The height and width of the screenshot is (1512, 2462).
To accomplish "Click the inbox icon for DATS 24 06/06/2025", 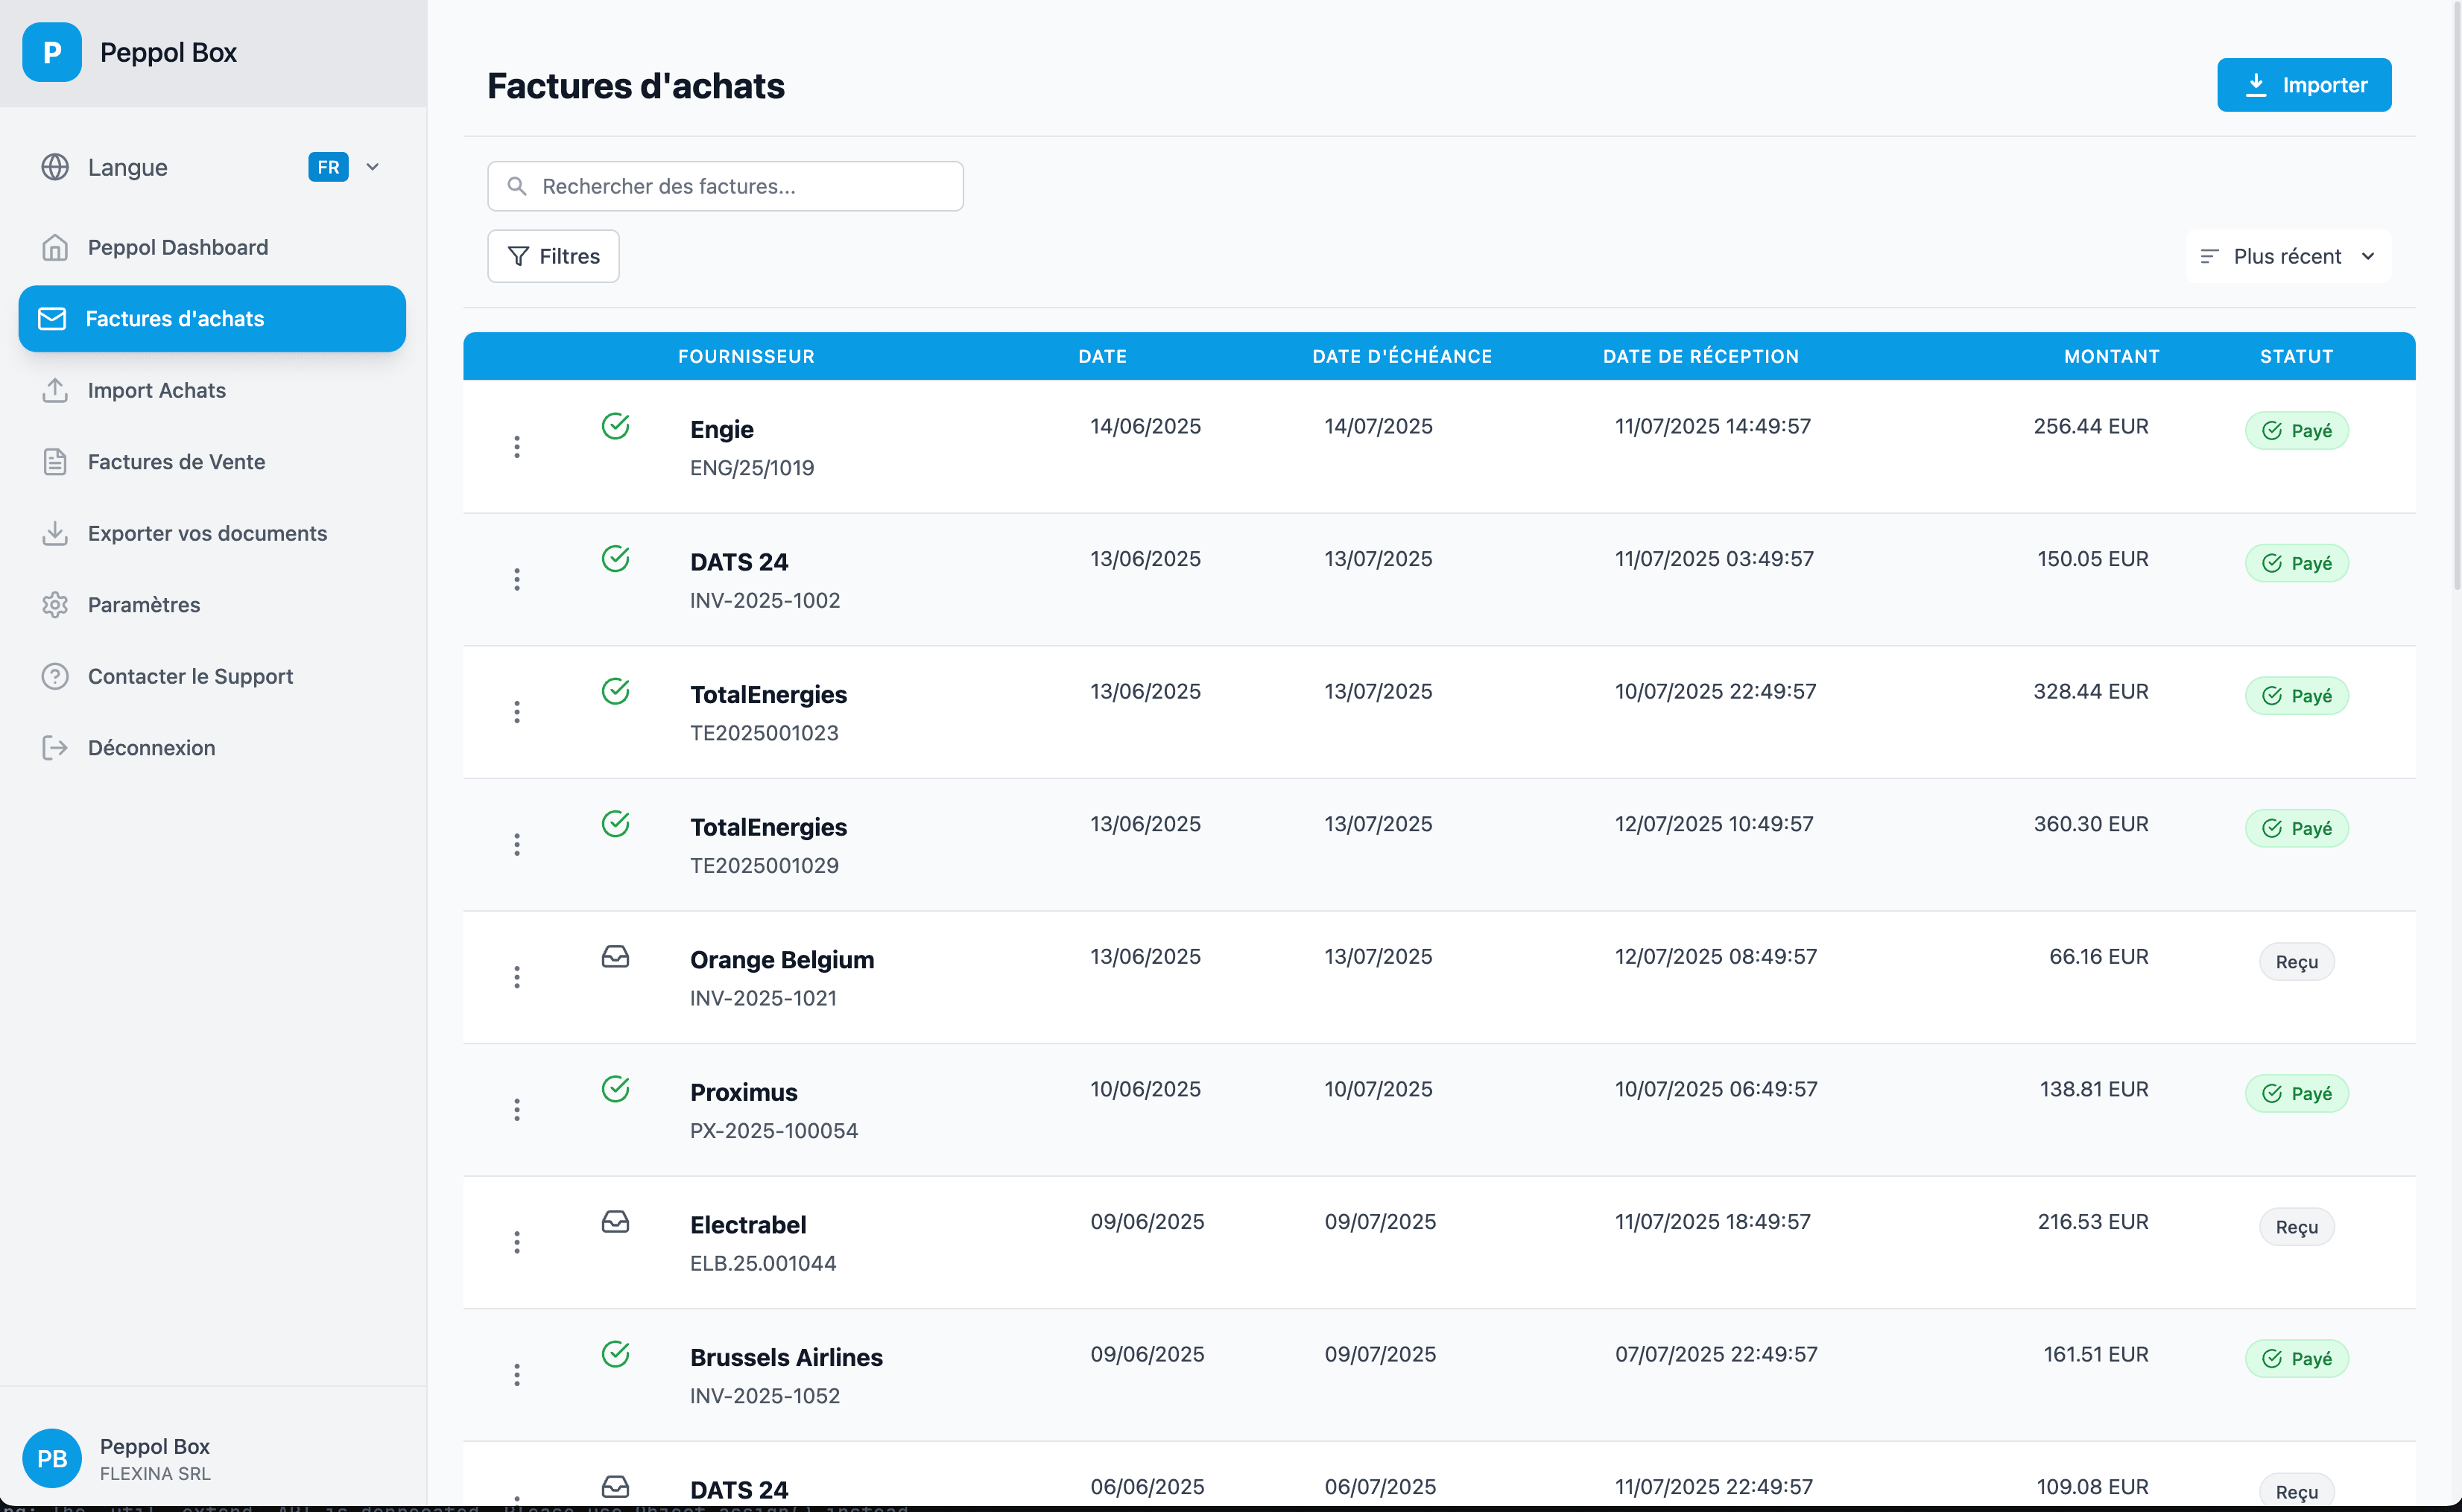I will point(615,1487).
